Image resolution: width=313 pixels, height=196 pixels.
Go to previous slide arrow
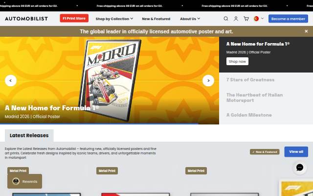[x=11, y=80]
